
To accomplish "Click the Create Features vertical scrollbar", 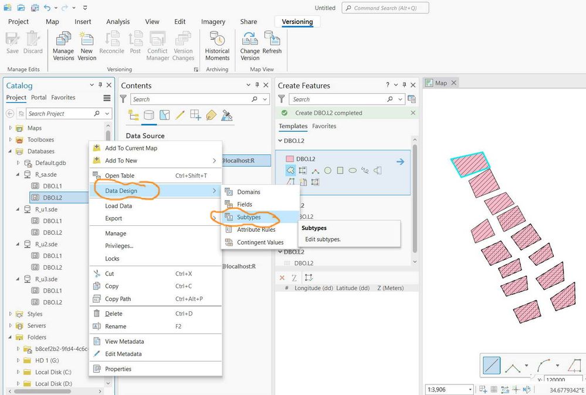I will (415, 199).
